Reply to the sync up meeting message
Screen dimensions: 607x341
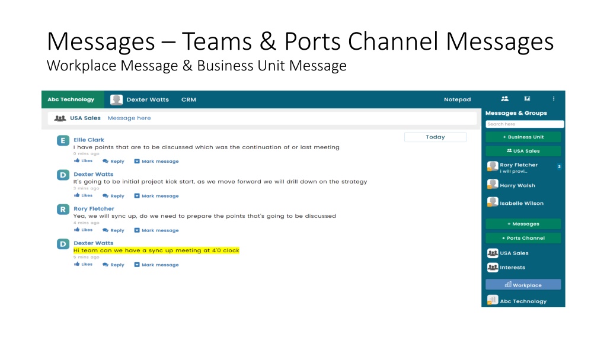tap(113, 265)
